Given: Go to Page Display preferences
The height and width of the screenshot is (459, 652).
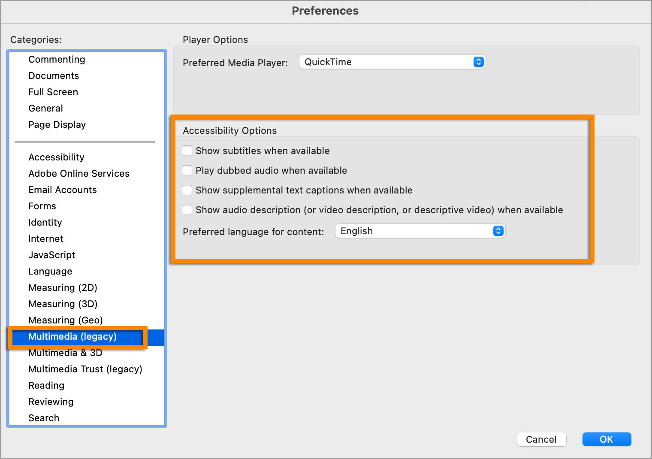Looking at the screenshot, I should [57, 125].
